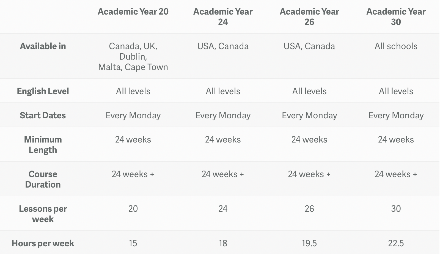The image size is (440, 254).
Task: Click the Start Dates row label
Action: pyautogui.click(x=43, y=115)
